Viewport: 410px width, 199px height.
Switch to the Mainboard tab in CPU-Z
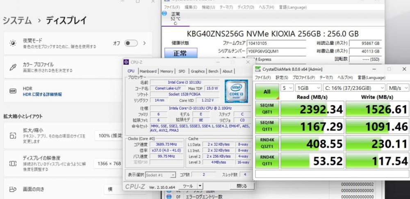(148, 71)
